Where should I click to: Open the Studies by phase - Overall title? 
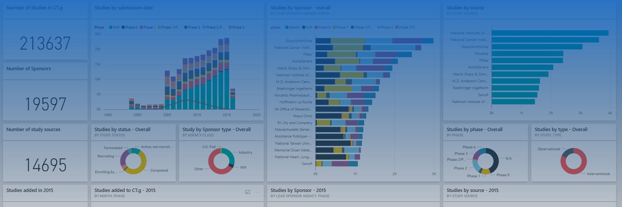point(474,130)
